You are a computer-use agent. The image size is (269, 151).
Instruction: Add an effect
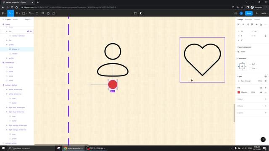(266, 106)
